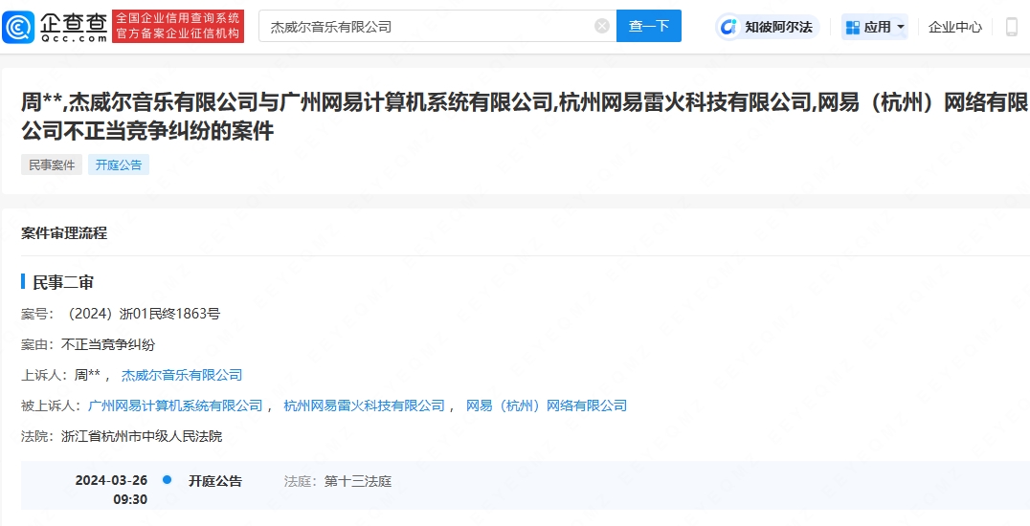Click the 民事二审 stage heading

(x=63, y=282)
